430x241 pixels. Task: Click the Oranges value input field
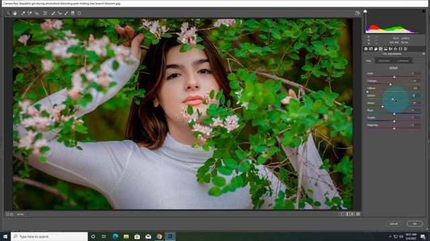pyautogui.click(x=415, y=81)
